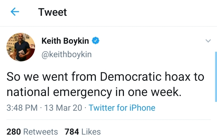Click the 784 like count number
The height and width of the screenshot is (137, 217).
(72, 132)
